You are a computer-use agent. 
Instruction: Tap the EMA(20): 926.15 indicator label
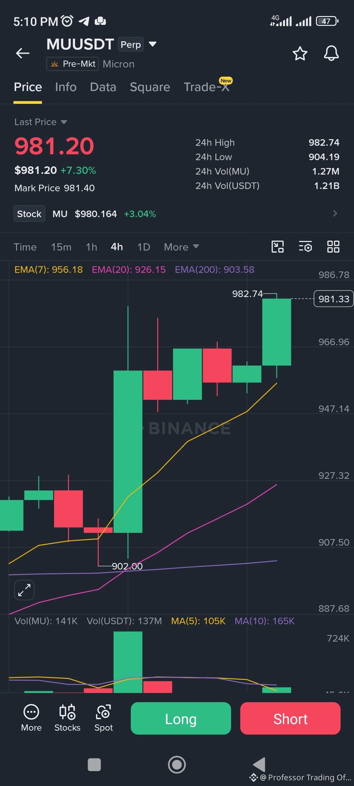point(129,270)
